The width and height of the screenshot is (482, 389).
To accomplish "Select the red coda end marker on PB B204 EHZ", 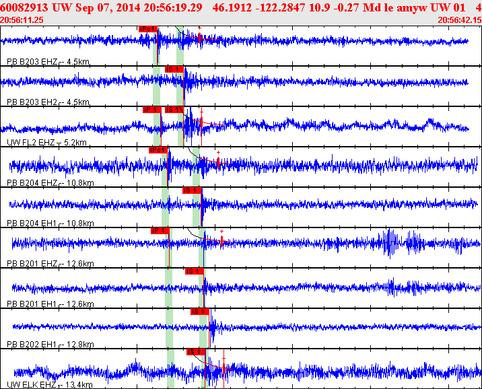I will point(218,163).
